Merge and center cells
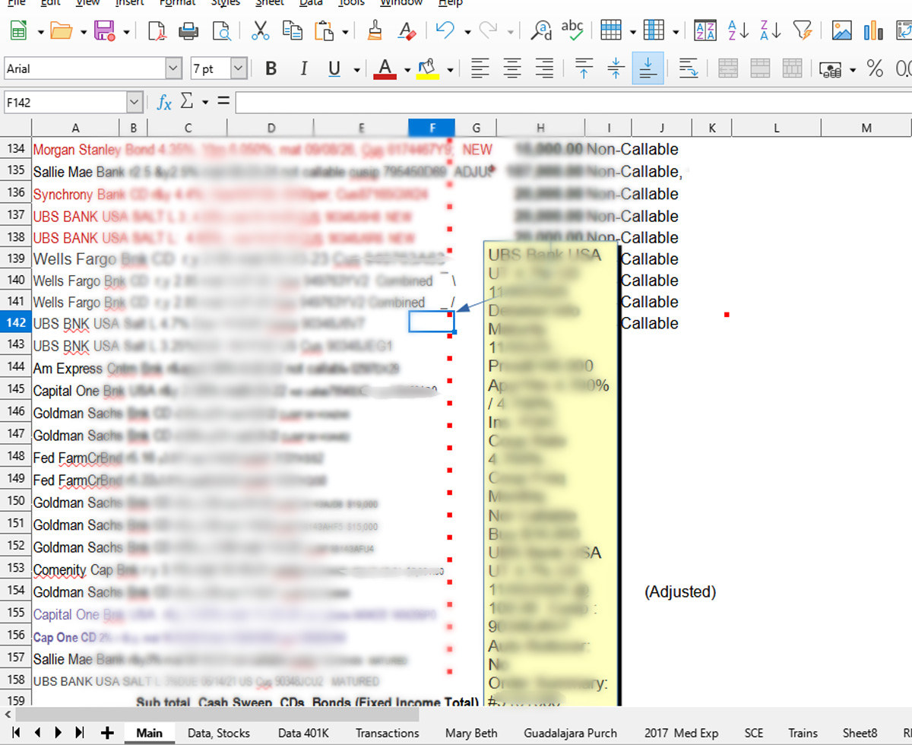This screenshot has height=745, width=912. (x=728, y=69)
